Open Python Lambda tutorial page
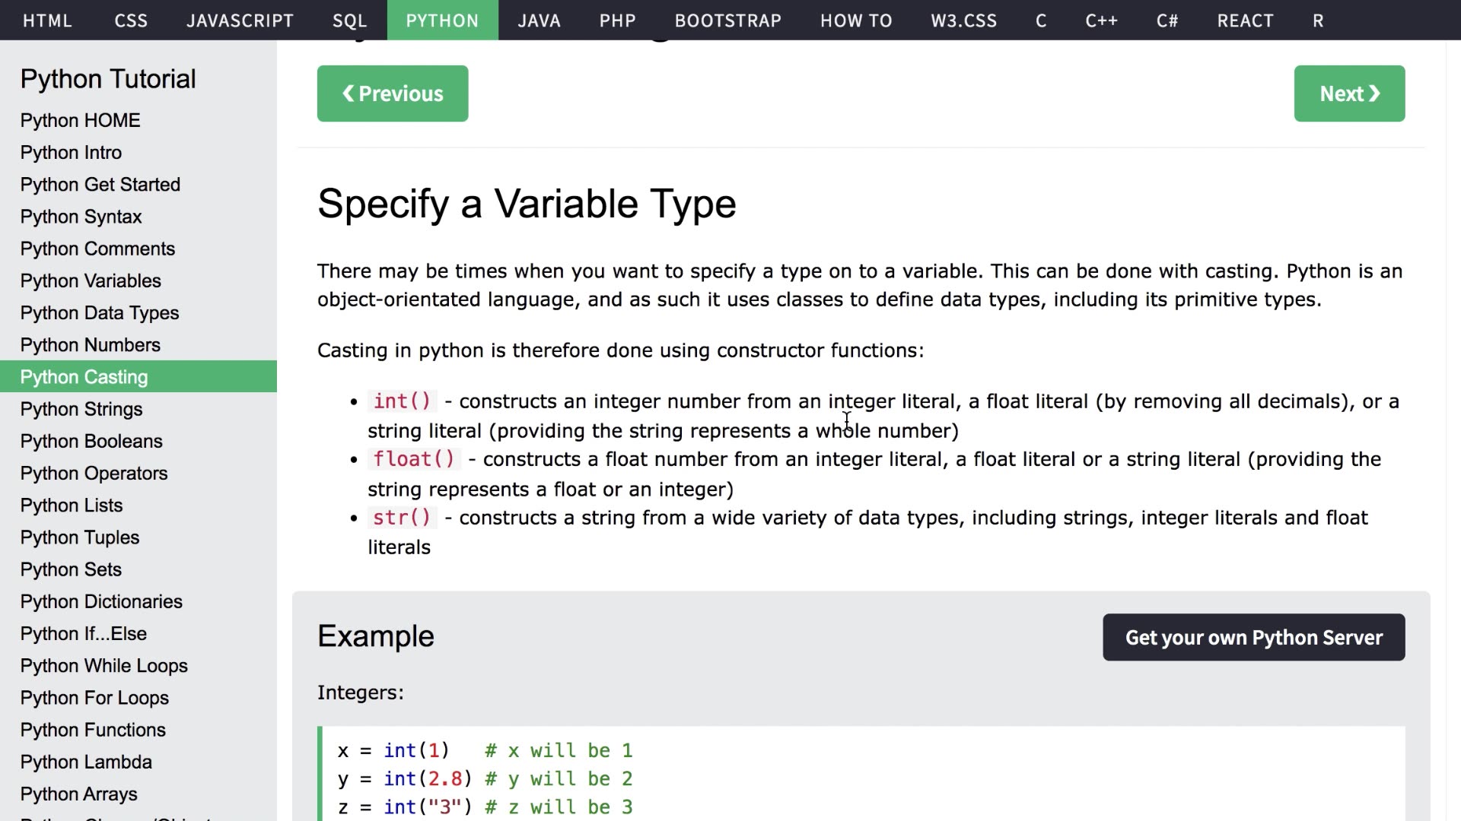The width and height of the screenshot is (1461, 821). (x=86, y=762)
